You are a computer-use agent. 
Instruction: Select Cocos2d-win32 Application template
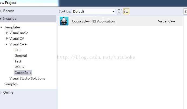coord(120,21)
